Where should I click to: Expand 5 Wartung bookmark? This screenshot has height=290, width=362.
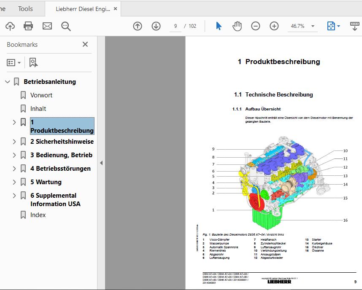click(14, 182)
